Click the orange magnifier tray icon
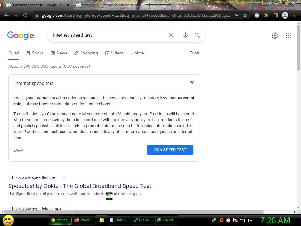This screenshot has height=226, width=301. pyautogui.click(x=221, y=220)
